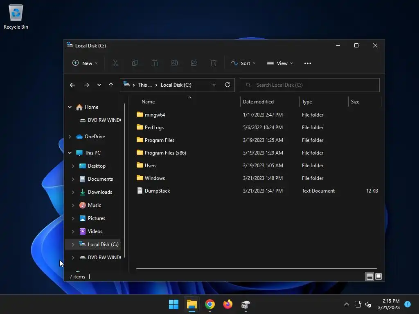The image size is (419, 314).
Task: Go back with the left arrow
Action: point(72,85)
